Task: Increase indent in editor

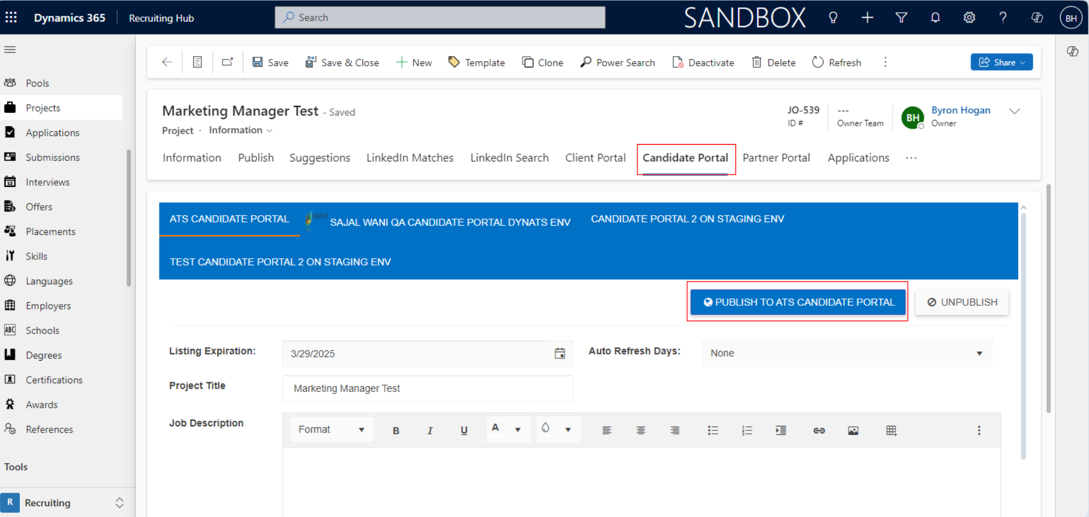Action: click(781, 430)
